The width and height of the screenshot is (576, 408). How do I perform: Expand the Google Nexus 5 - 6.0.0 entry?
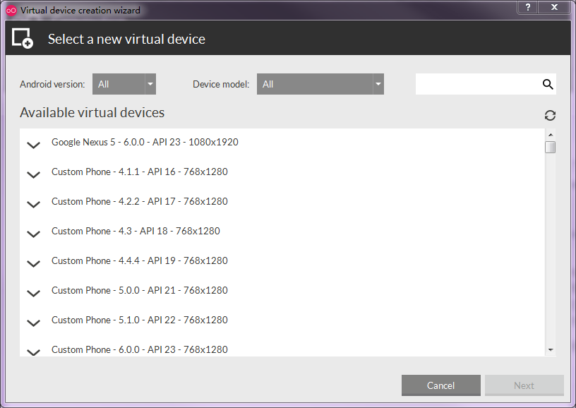point(33,145)
